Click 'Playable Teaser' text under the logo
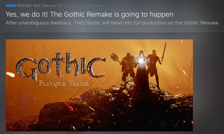Viewport: 224px width, 134px height. pos(64,84)
